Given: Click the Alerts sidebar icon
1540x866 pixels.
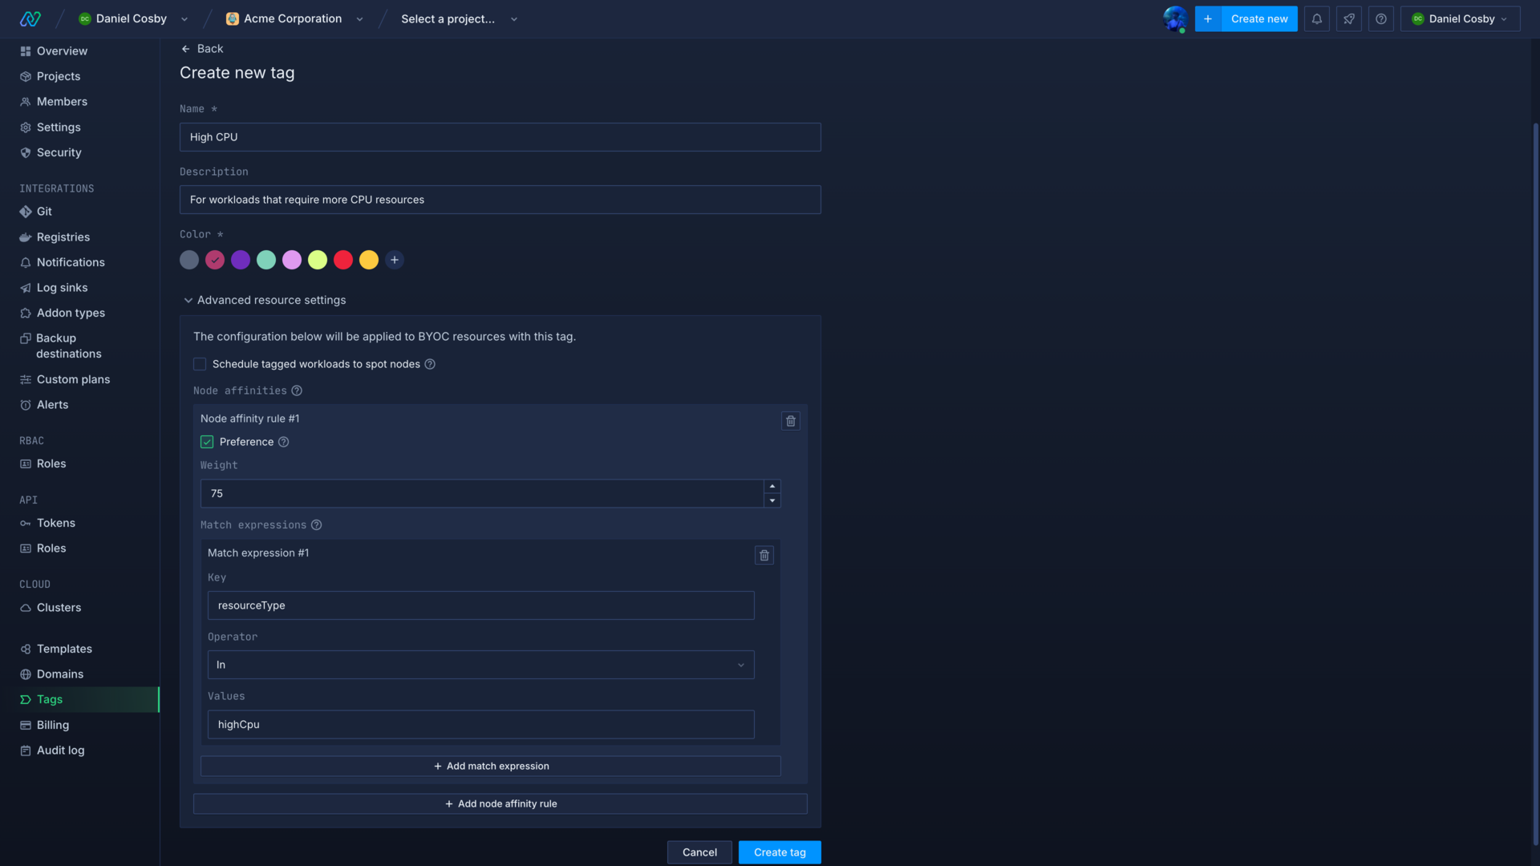Looking at the screenshot, I should click(26, 405).
